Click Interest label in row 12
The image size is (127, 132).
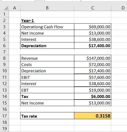[x=47, y=84]
